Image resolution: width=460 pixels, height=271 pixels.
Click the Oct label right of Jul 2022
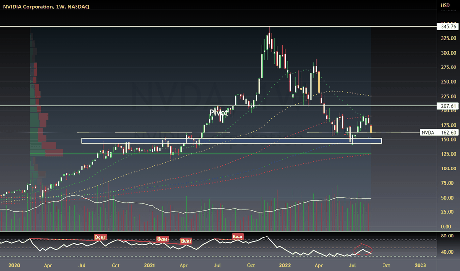pos(386,265)
